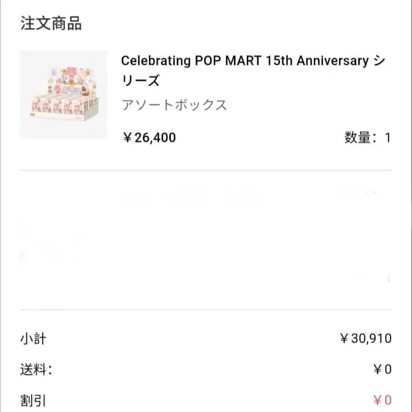The image size is (412, 412).
Task: Click the 注文商品 section heading
Action: click(51, 24)
